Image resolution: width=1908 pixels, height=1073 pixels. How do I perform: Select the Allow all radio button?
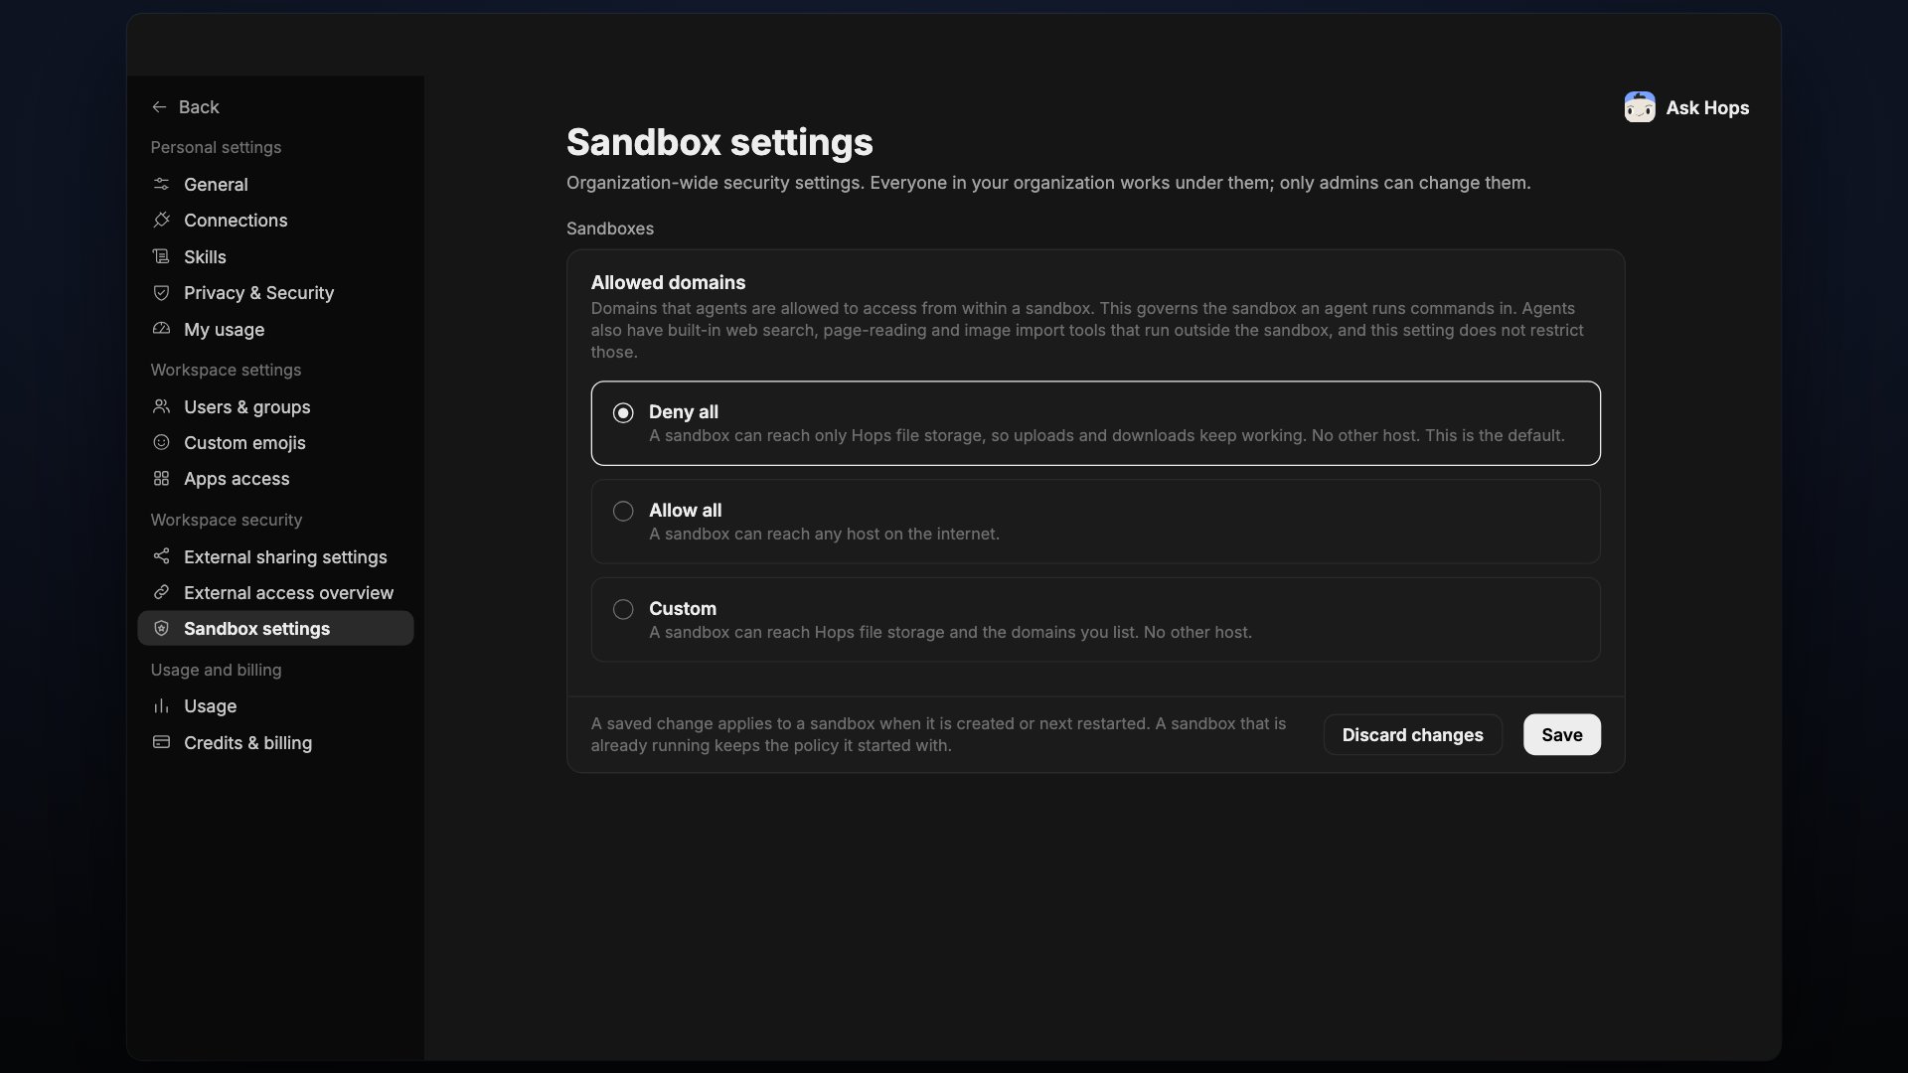(x=623, y=511)
